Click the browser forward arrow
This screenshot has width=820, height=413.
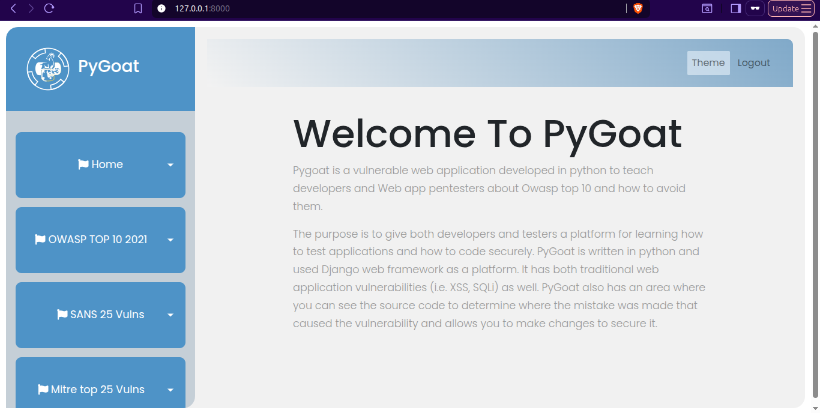pos(31,8)
